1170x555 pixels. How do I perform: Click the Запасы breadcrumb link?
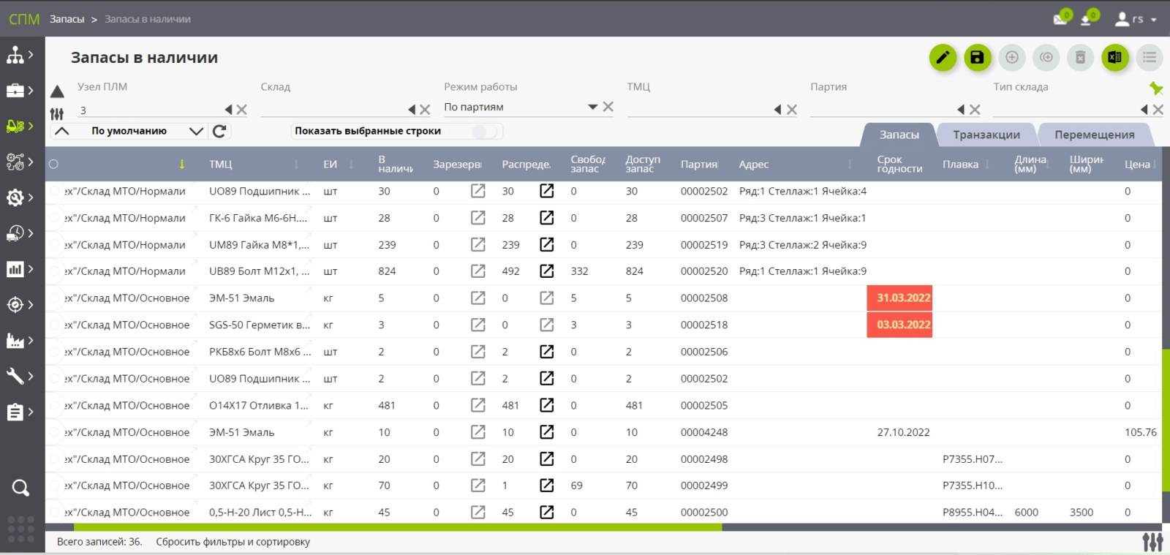[67, 19]
